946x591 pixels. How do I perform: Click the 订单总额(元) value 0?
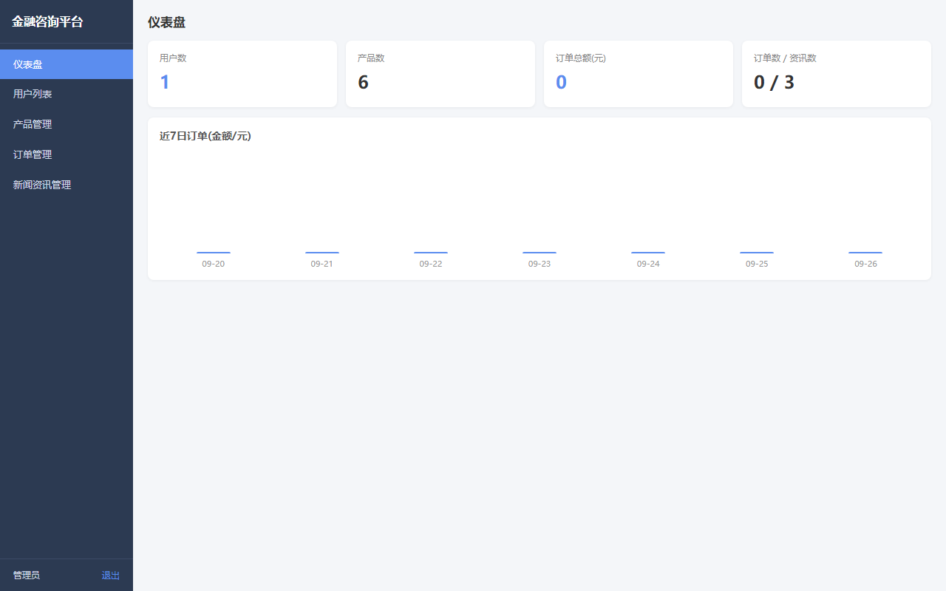tap(561, 82)
